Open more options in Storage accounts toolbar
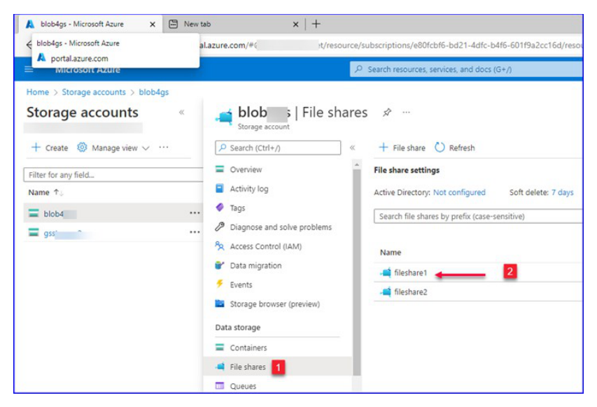 coord(164,147)
